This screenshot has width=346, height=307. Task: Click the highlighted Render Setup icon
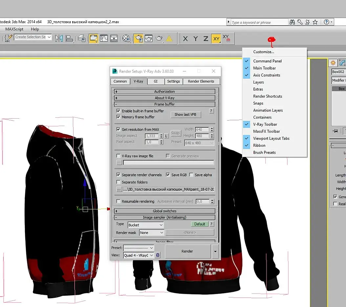pos(138,38)
